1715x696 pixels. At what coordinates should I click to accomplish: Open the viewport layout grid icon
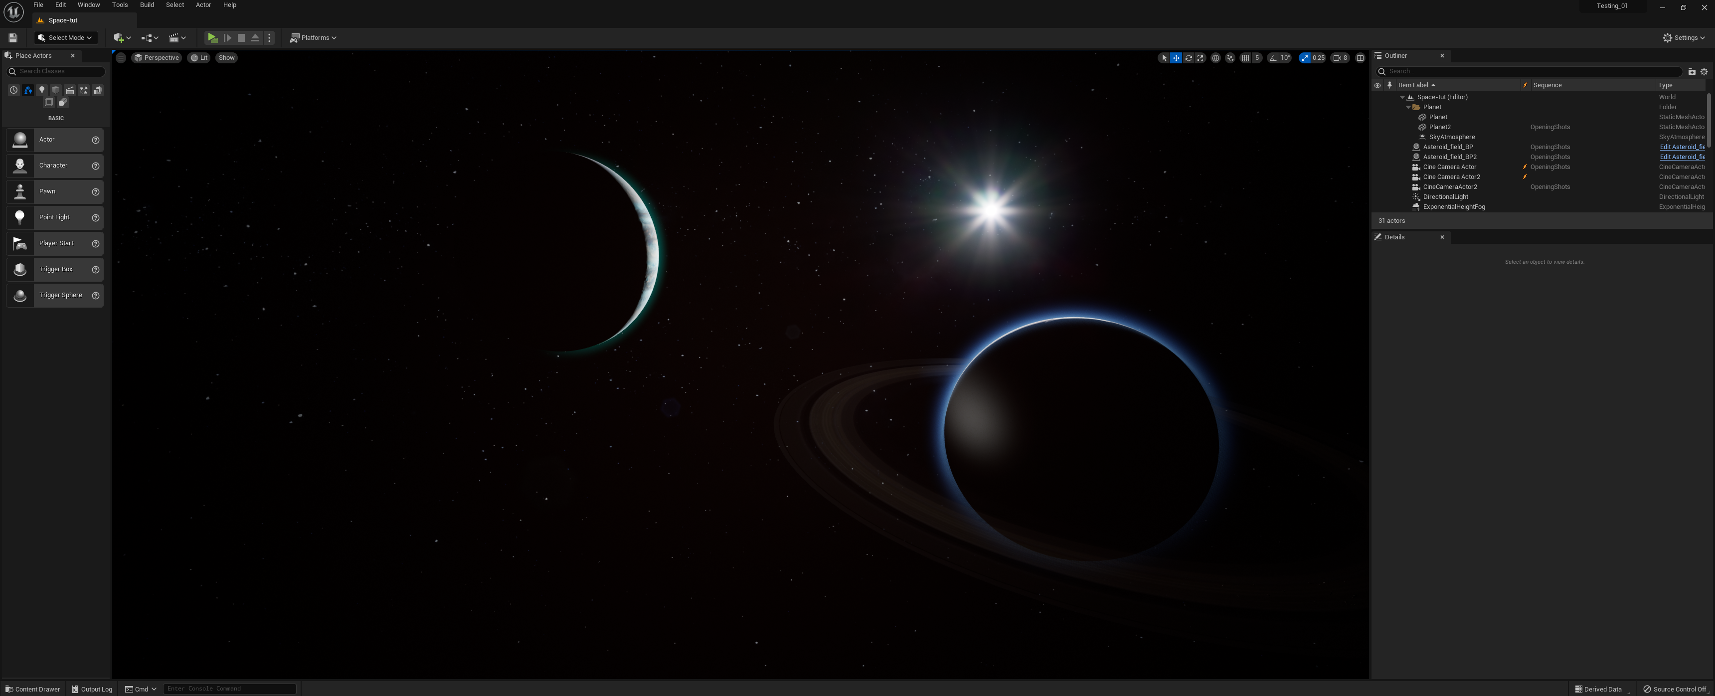1360,58
